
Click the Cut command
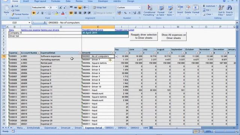[15, 6]
